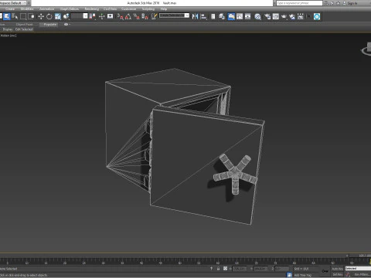The width and height of the screenshot is (371, 278).
Task: Open the Help menu
Action: coord(164,8)
